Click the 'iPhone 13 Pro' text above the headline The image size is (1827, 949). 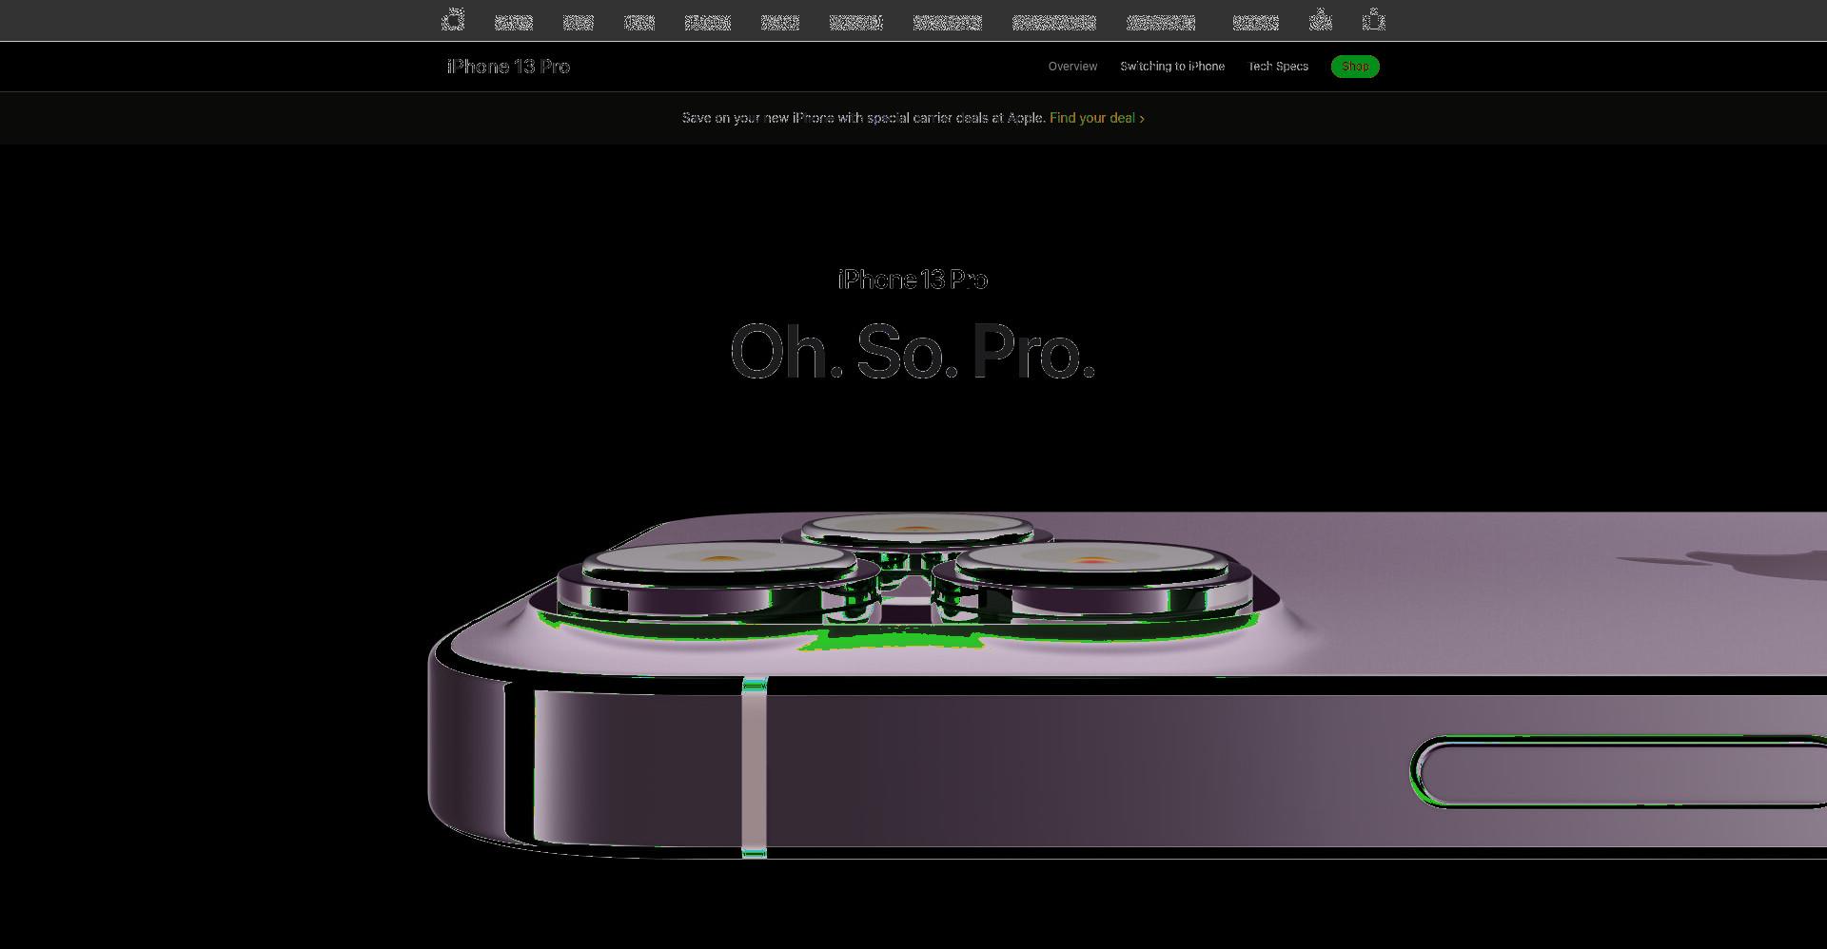pyautogui.click(x=913, y=280)
